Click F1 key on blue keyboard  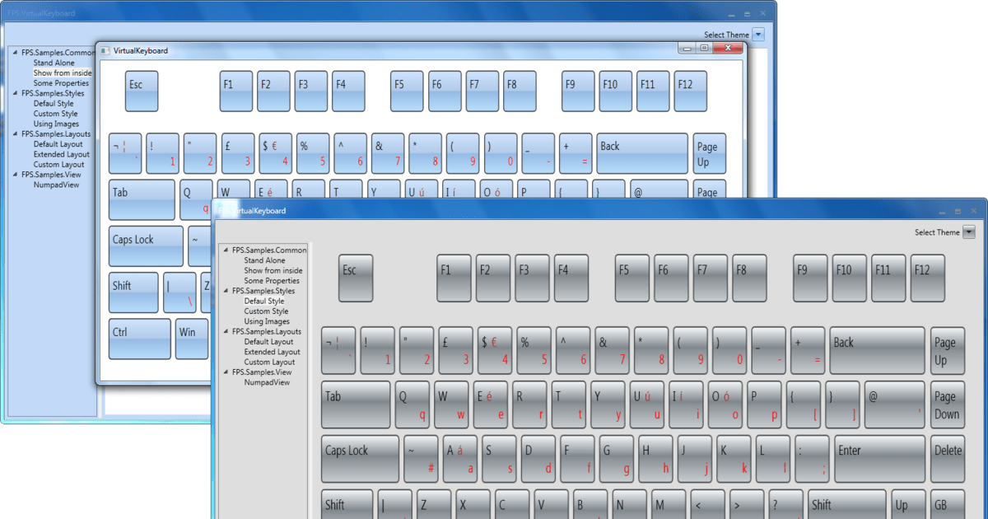tap(236, 91)
